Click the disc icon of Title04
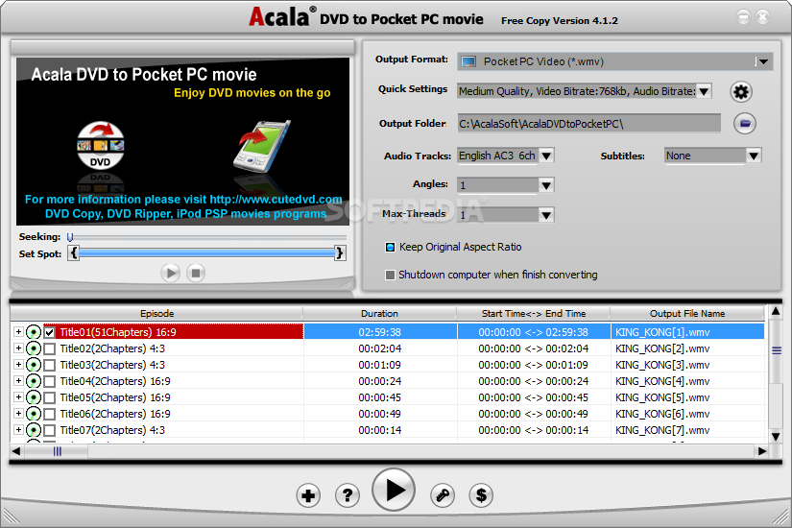Viewport: 792px width, 528px height. click(34, 381)
